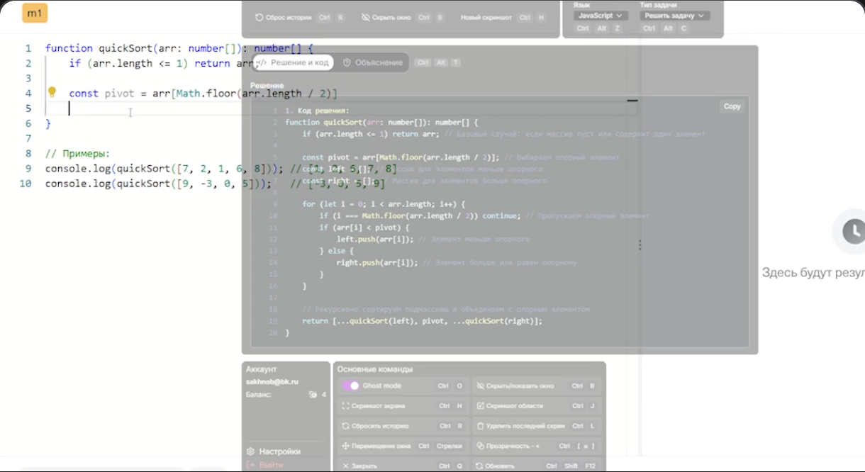Click the 'for (let i = 0' loop line in solution
The height and width of the screenshot is (472, 865).
point(384,204)
